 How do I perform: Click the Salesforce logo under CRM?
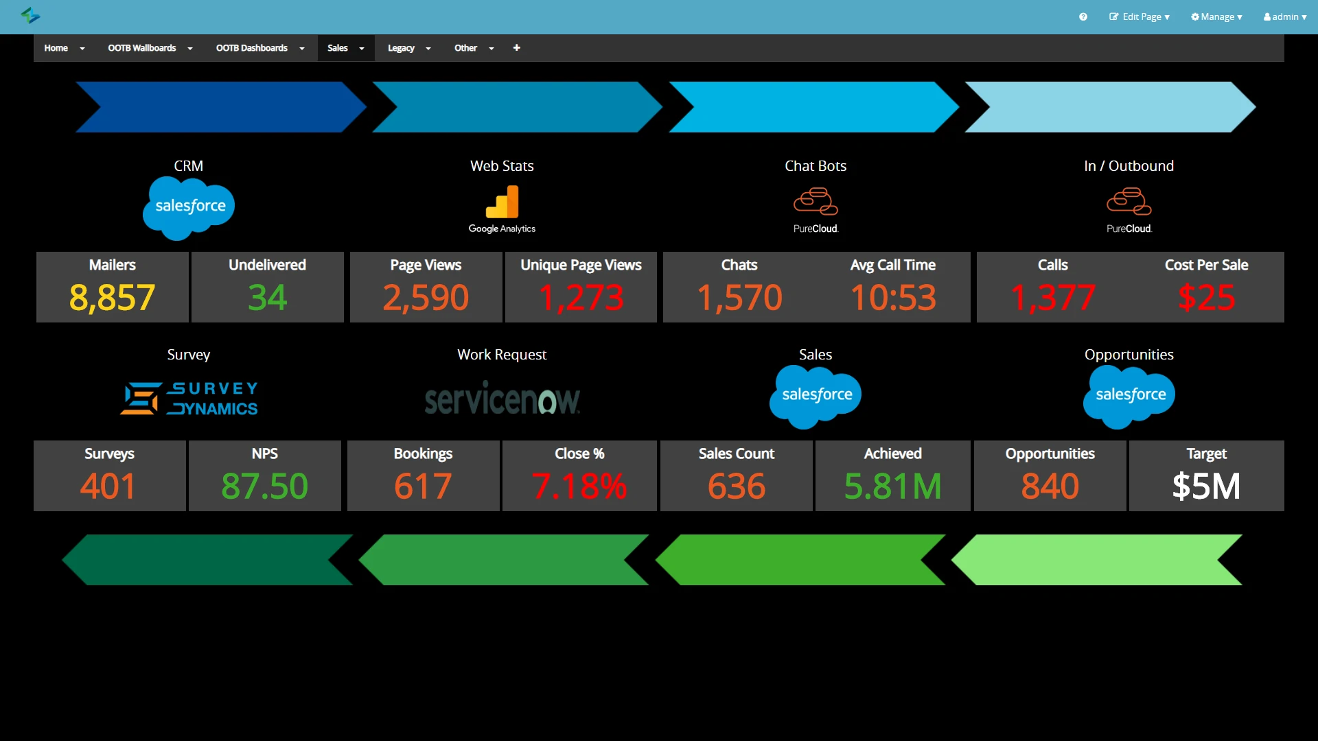pyautogui.click(x=189, y=208)
